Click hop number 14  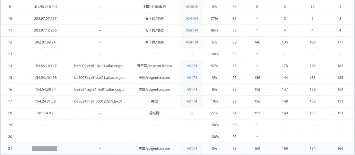click(x=10, y=66)
